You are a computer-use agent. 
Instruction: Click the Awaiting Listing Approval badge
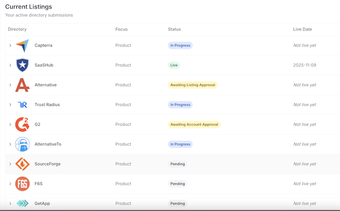pyautogui.click(x=192, y=85)
